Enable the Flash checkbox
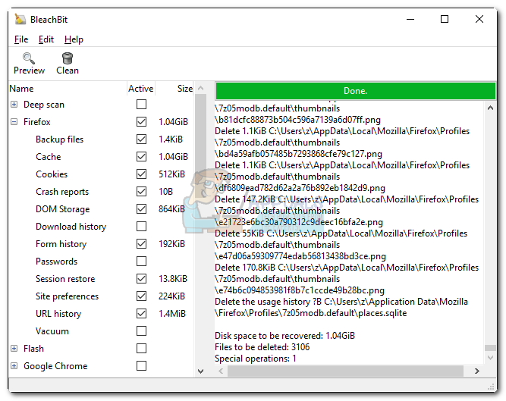Viewport: 506px width, 401px height. pyautogui.click(x=141, y=349)
